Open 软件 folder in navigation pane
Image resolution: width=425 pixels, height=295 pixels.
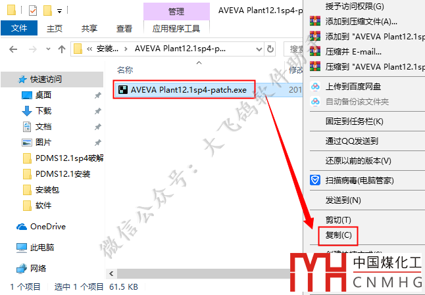tap(43, 206)
